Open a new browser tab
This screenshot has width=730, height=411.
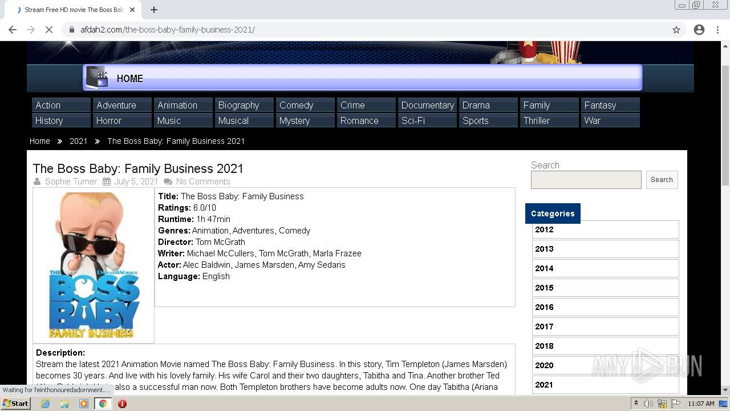pos(154,10)
